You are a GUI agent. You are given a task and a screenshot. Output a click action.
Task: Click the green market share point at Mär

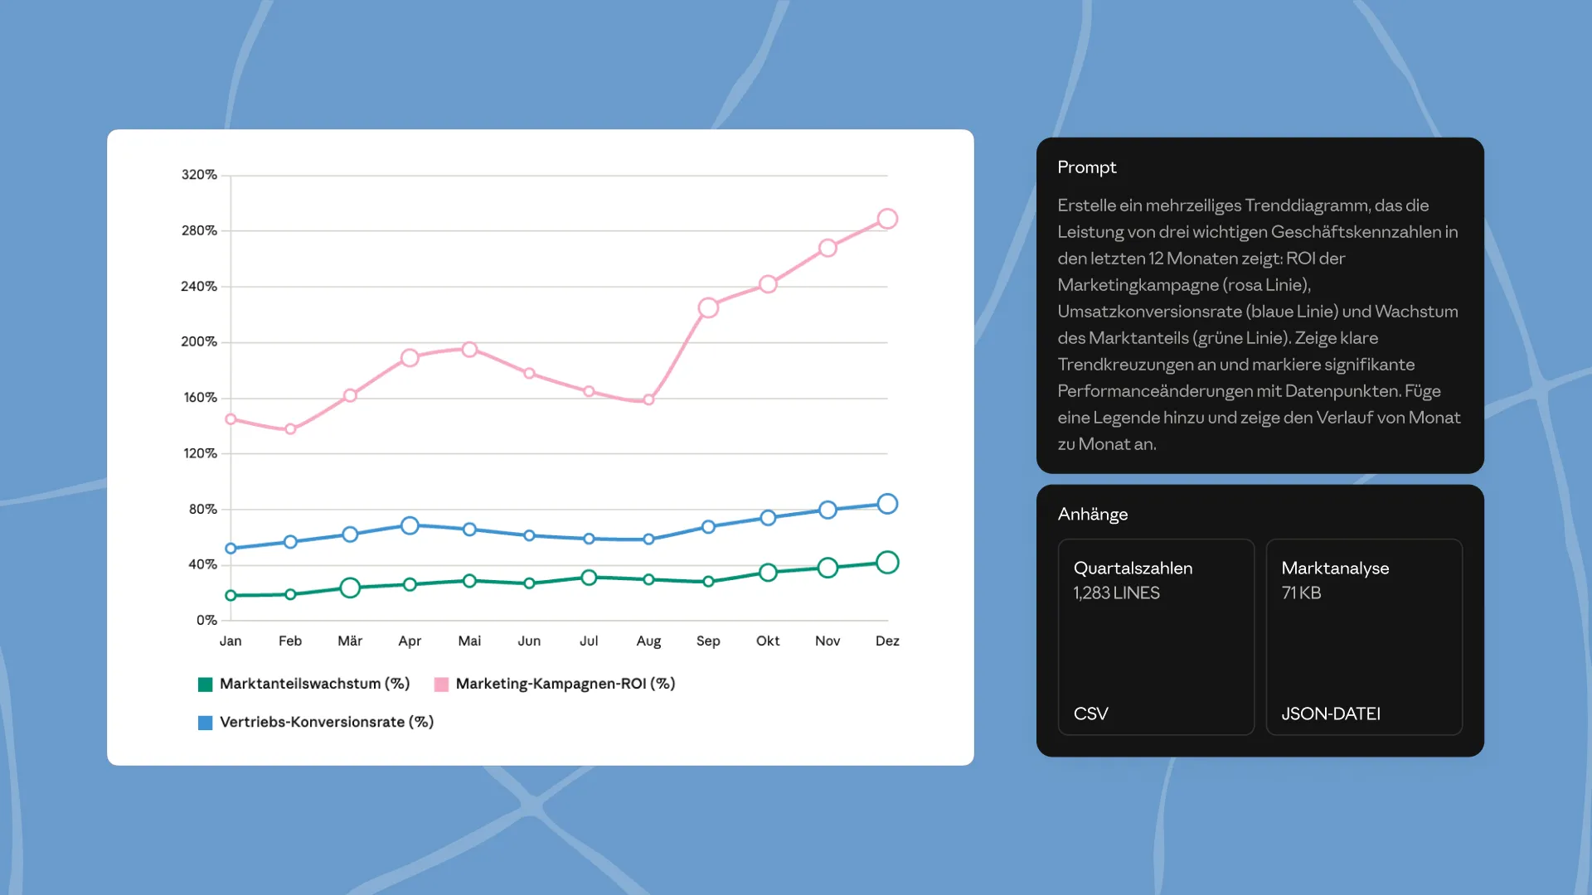(x=350, y=588)
